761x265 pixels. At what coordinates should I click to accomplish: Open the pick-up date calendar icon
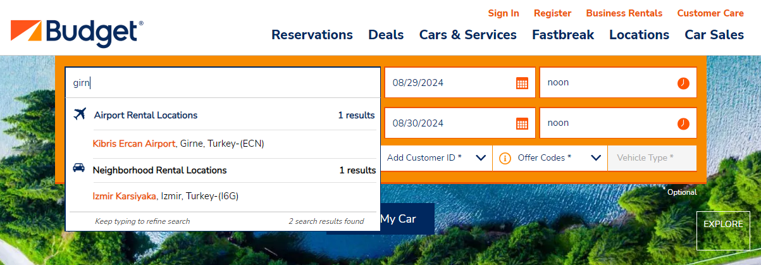click(x=522, y=83)
